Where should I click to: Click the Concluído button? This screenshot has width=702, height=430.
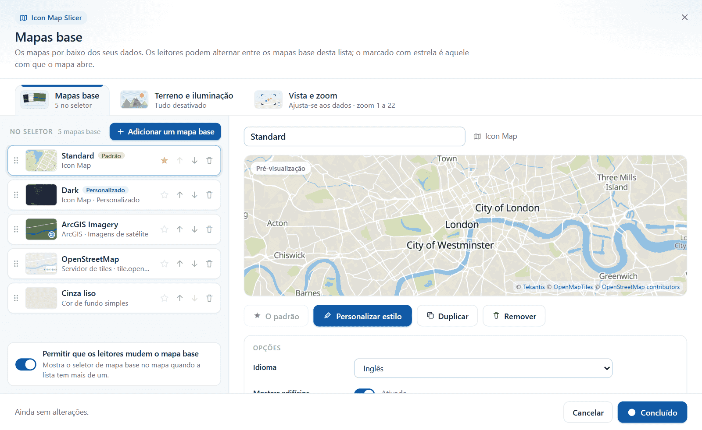(x=652, y=412)
